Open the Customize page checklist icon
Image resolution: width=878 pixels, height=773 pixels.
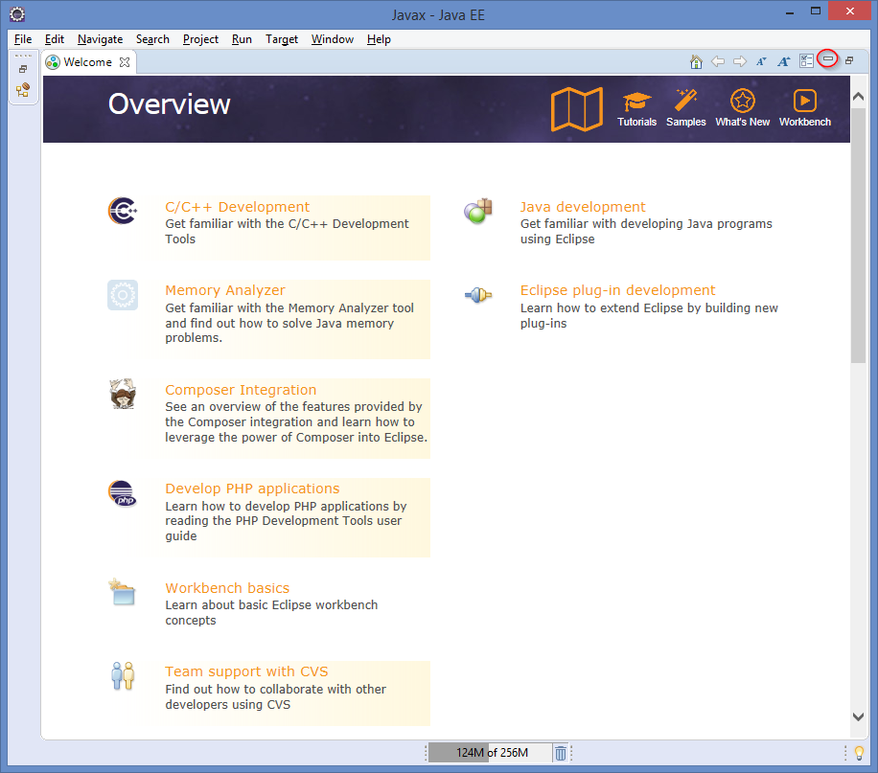point(807,61)
